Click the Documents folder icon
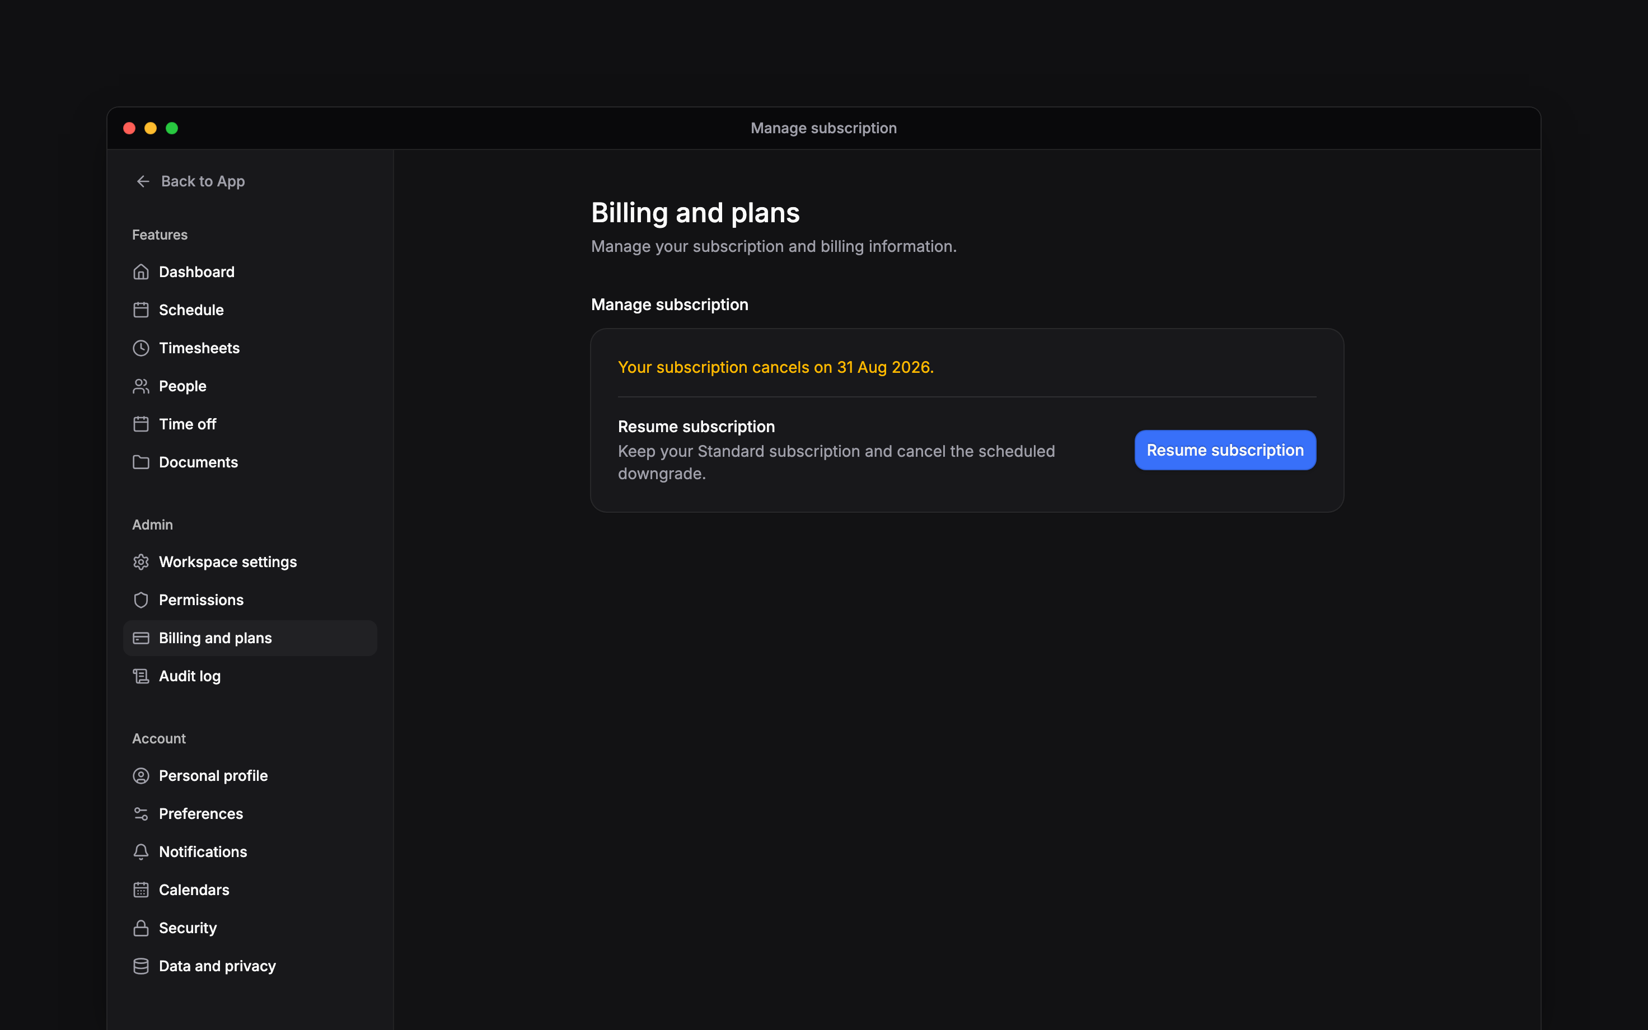 click(141, 462)
